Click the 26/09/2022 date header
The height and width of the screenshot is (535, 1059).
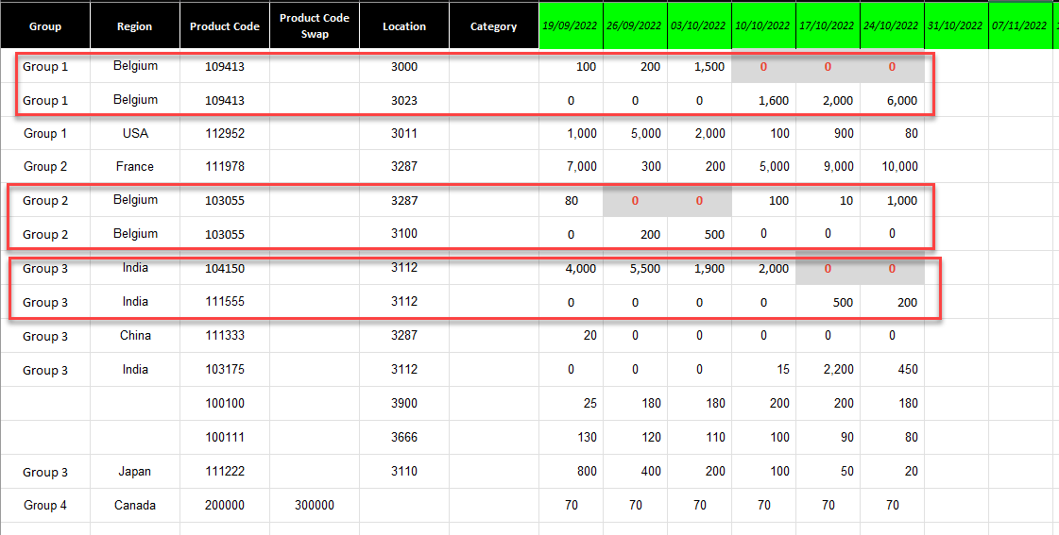(635, 26)
